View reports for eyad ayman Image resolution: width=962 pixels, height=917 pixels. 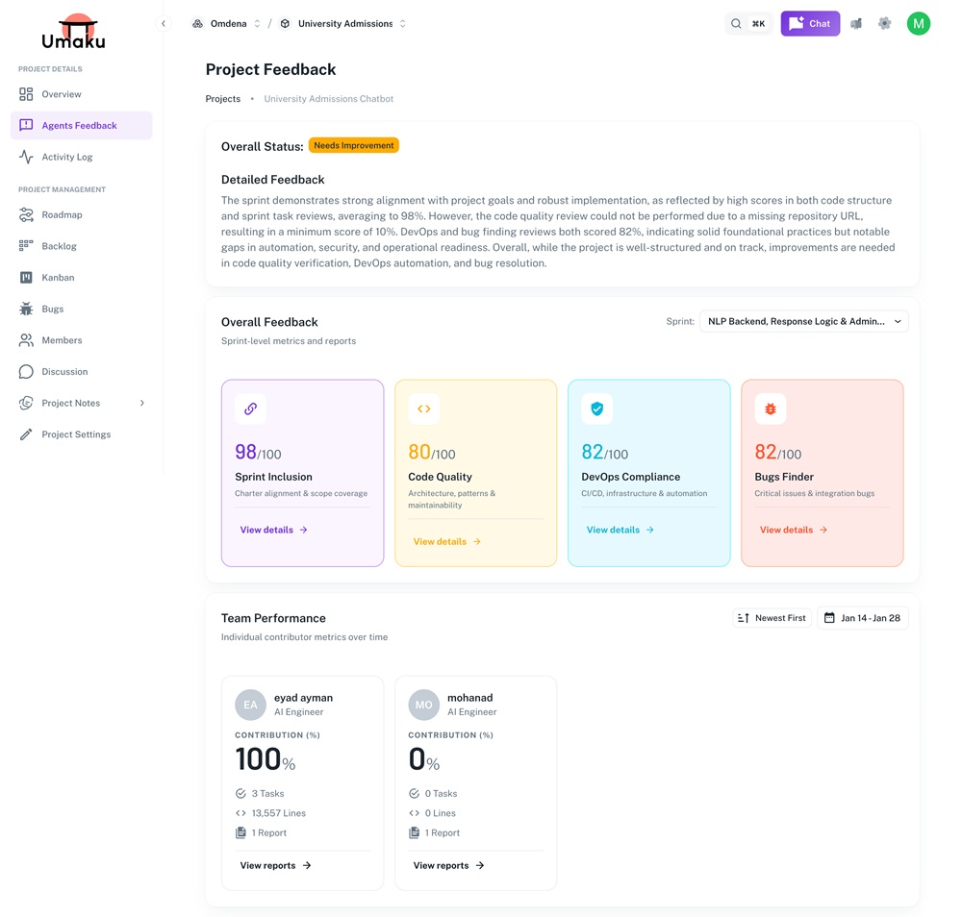point(275,866)
